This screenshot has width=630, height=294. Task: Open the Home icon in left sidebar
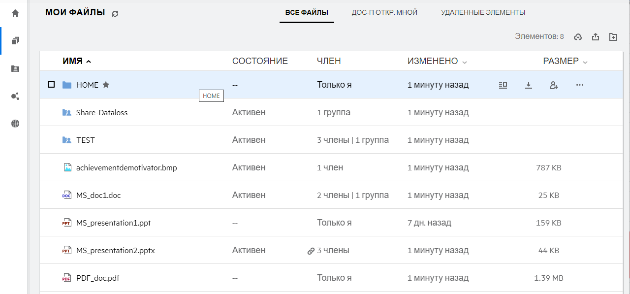[x=15, y=13]
